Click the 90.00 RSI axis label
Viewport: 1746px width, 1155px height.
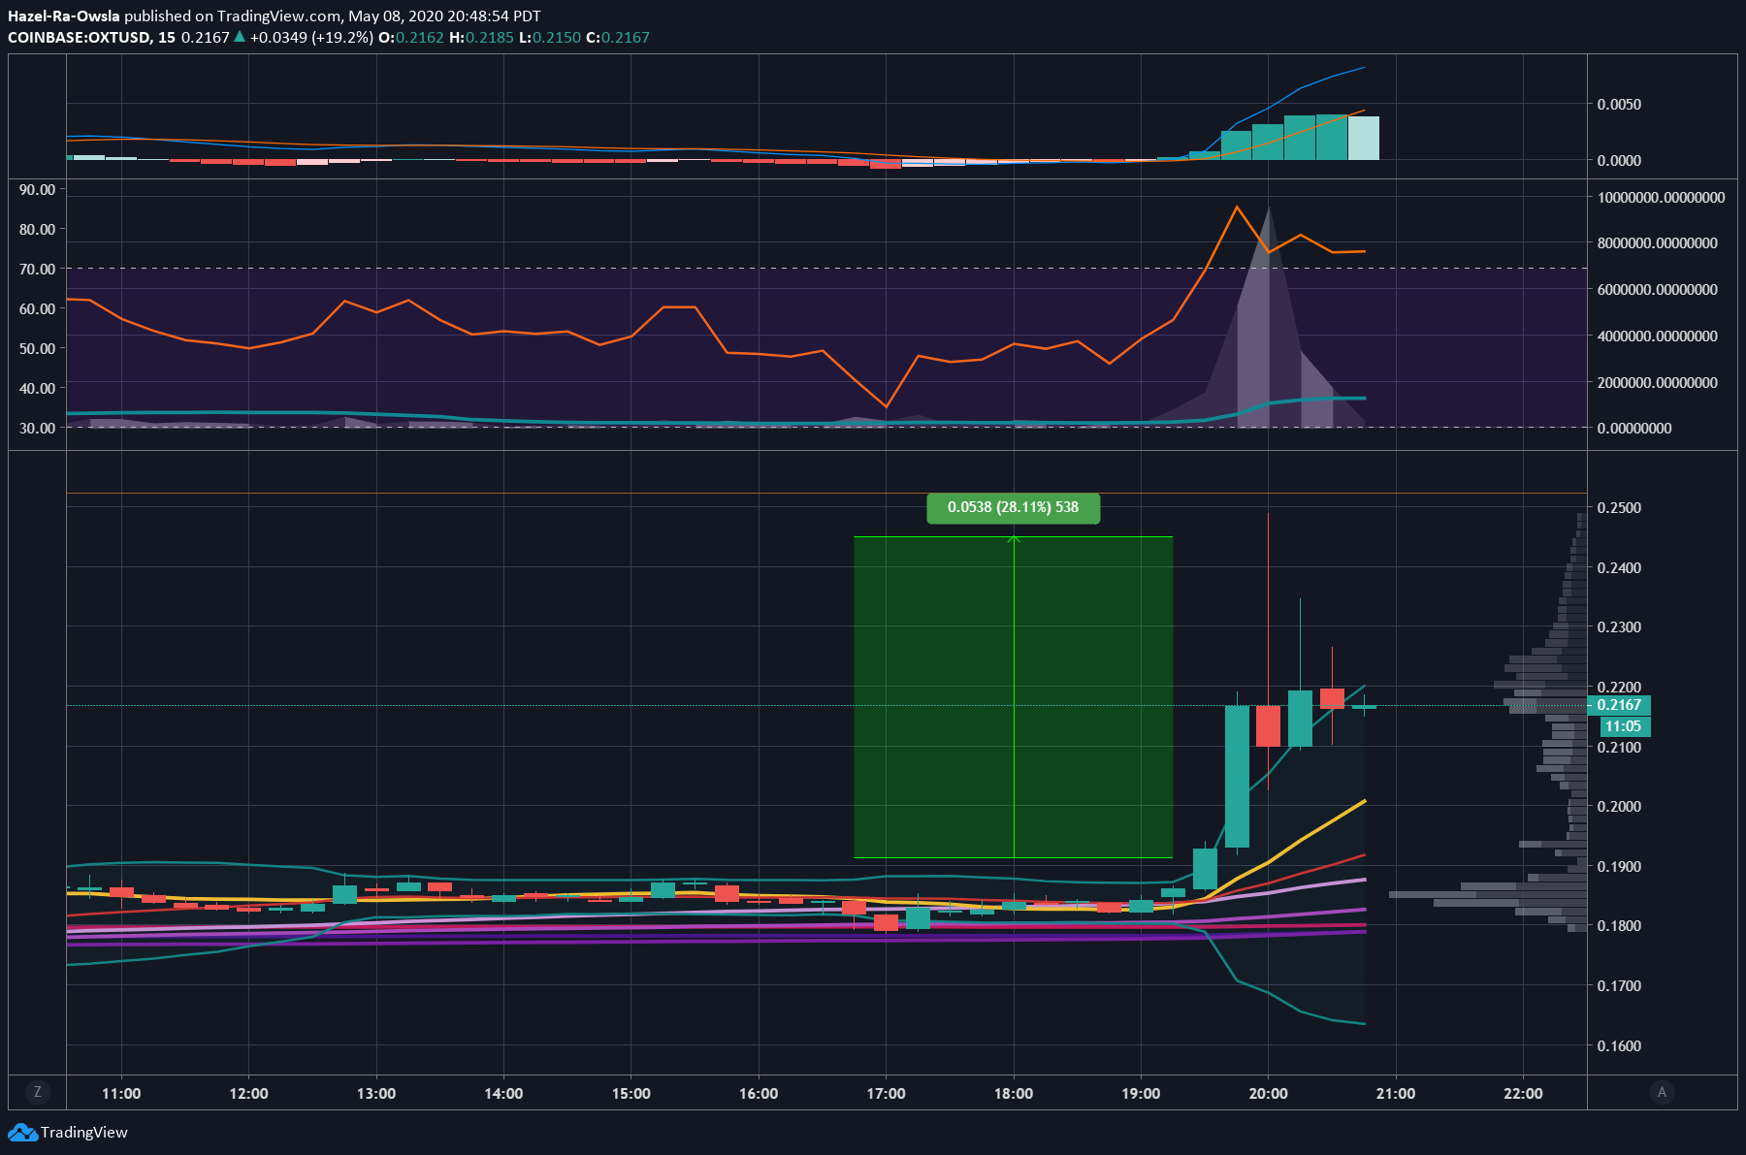point(38,189)
